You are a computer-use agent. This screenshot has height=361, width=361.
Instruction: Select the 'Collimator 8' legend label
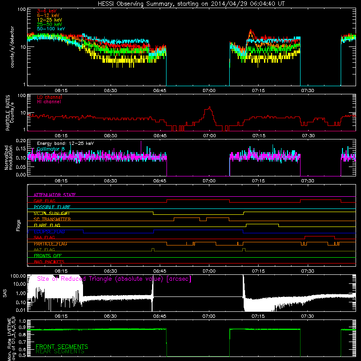(51, 149)
